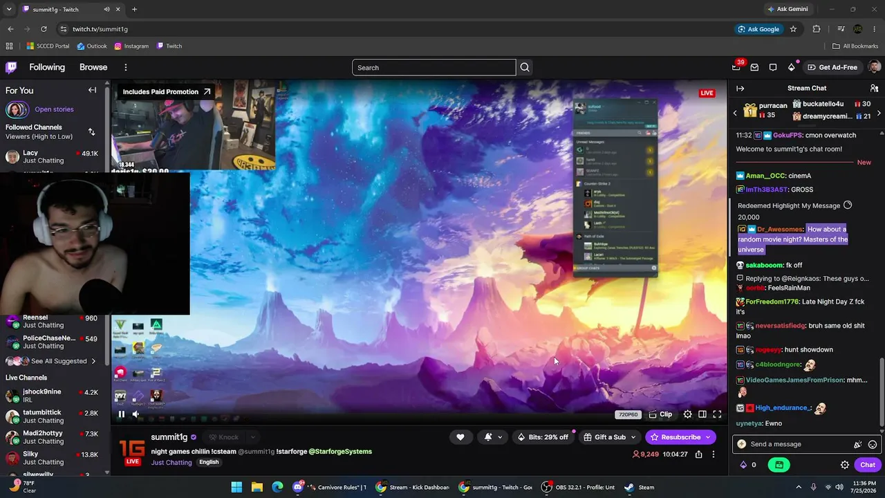Open the Twitch notifications inbox
Screen dimensions: 885x498
point(754,67)
